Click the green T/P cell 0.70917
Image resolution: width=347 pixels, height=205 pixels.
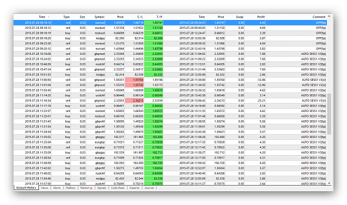tap(154, 158)
